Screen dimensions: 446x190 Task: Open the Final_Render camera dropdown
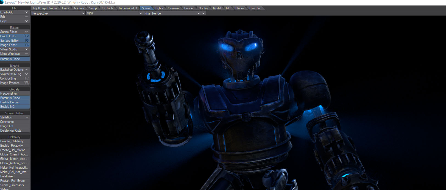click(x=172, y=13)
